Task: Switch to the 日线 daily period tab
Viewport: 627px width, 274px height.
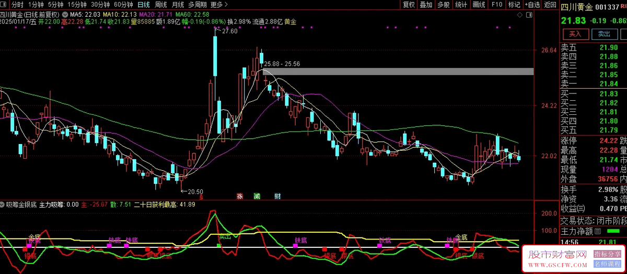Action: [x=143, y=5]
